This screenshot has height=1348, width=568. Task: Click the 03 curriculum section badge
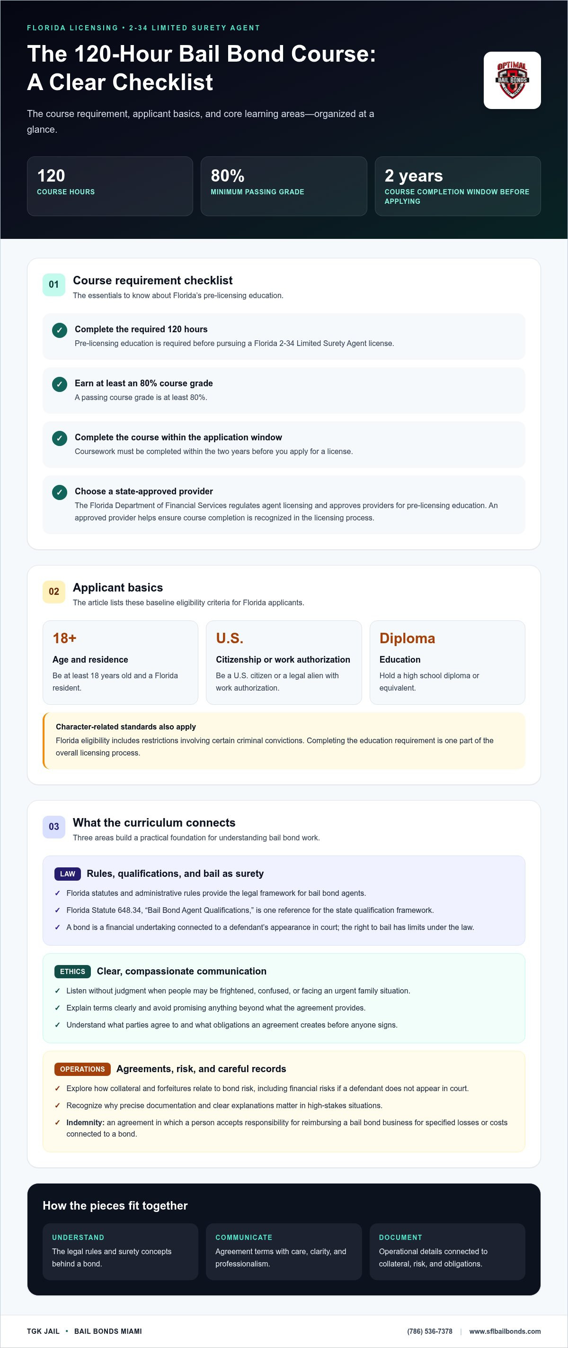pos(54,827)
